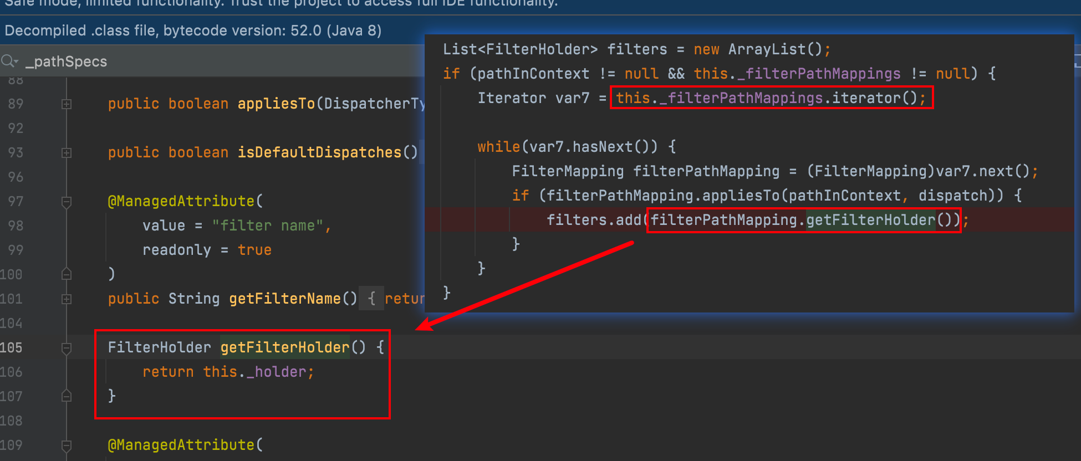Viewport: 1081px width, 461px height.
Task: Collapse @ManagedAttribute annotation at line 109
Action: point(67,445)
